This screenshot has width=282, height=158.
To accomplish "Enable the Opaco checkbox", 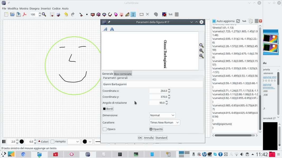I will click(x=105, y=129).
